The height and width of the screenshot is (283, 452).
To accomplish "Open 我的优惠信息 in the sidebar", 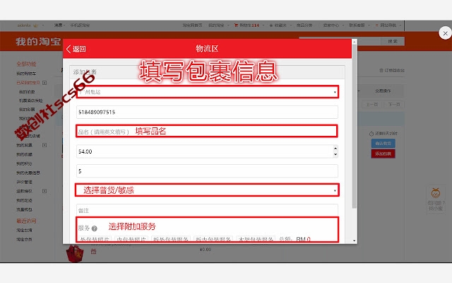I will pos(28,173).
